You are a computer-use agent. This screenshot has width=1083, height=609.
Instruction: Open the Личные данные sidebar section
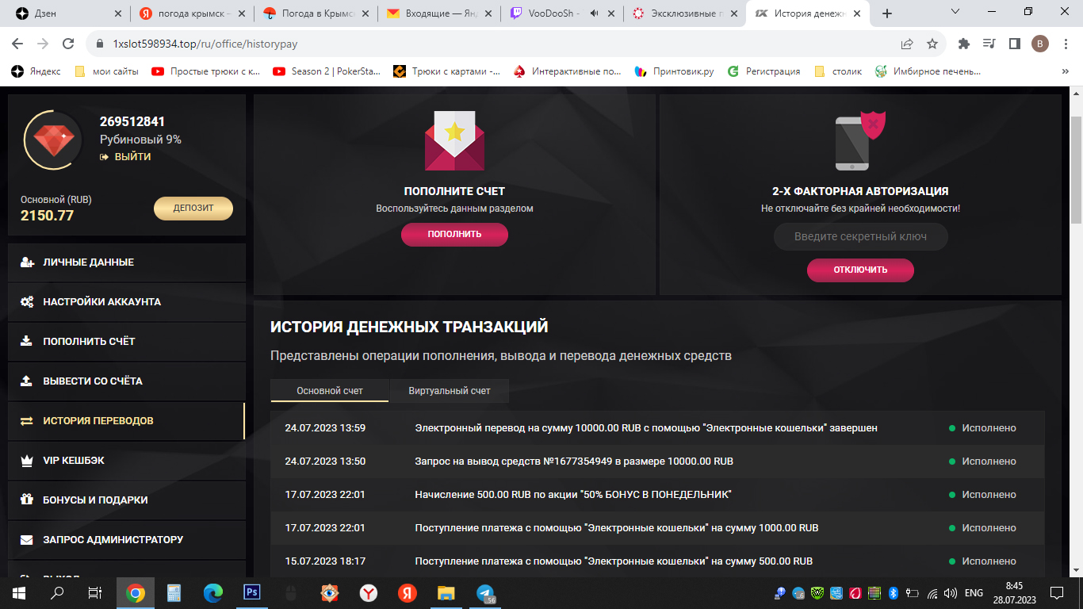[126, 262]
